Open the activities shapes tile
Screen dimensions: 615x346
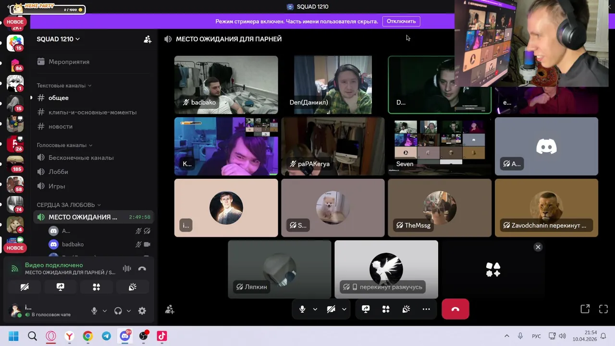pyautogui.click(x=493, y=270)
